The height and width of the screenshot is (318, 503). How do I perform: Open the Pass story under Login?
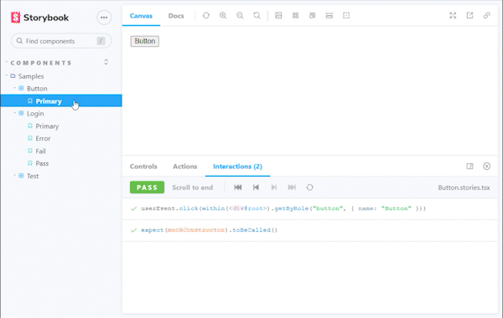click(x=42, y=163)
